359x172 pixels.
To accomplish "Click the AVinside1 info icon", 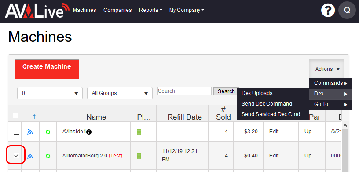I will 89,132.
